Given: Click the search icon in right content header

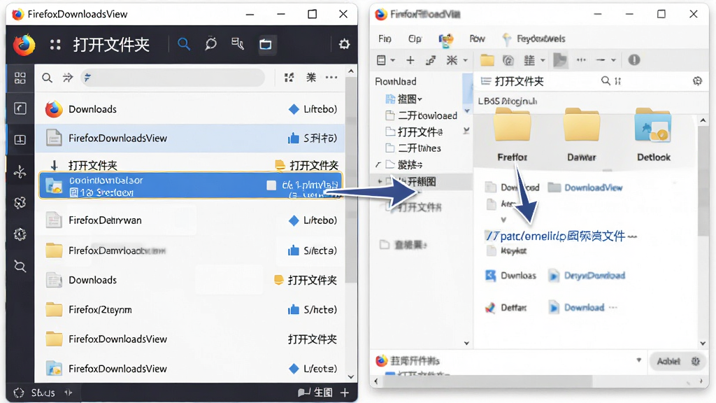Looking at the screenshot, I should pos(606,81).
